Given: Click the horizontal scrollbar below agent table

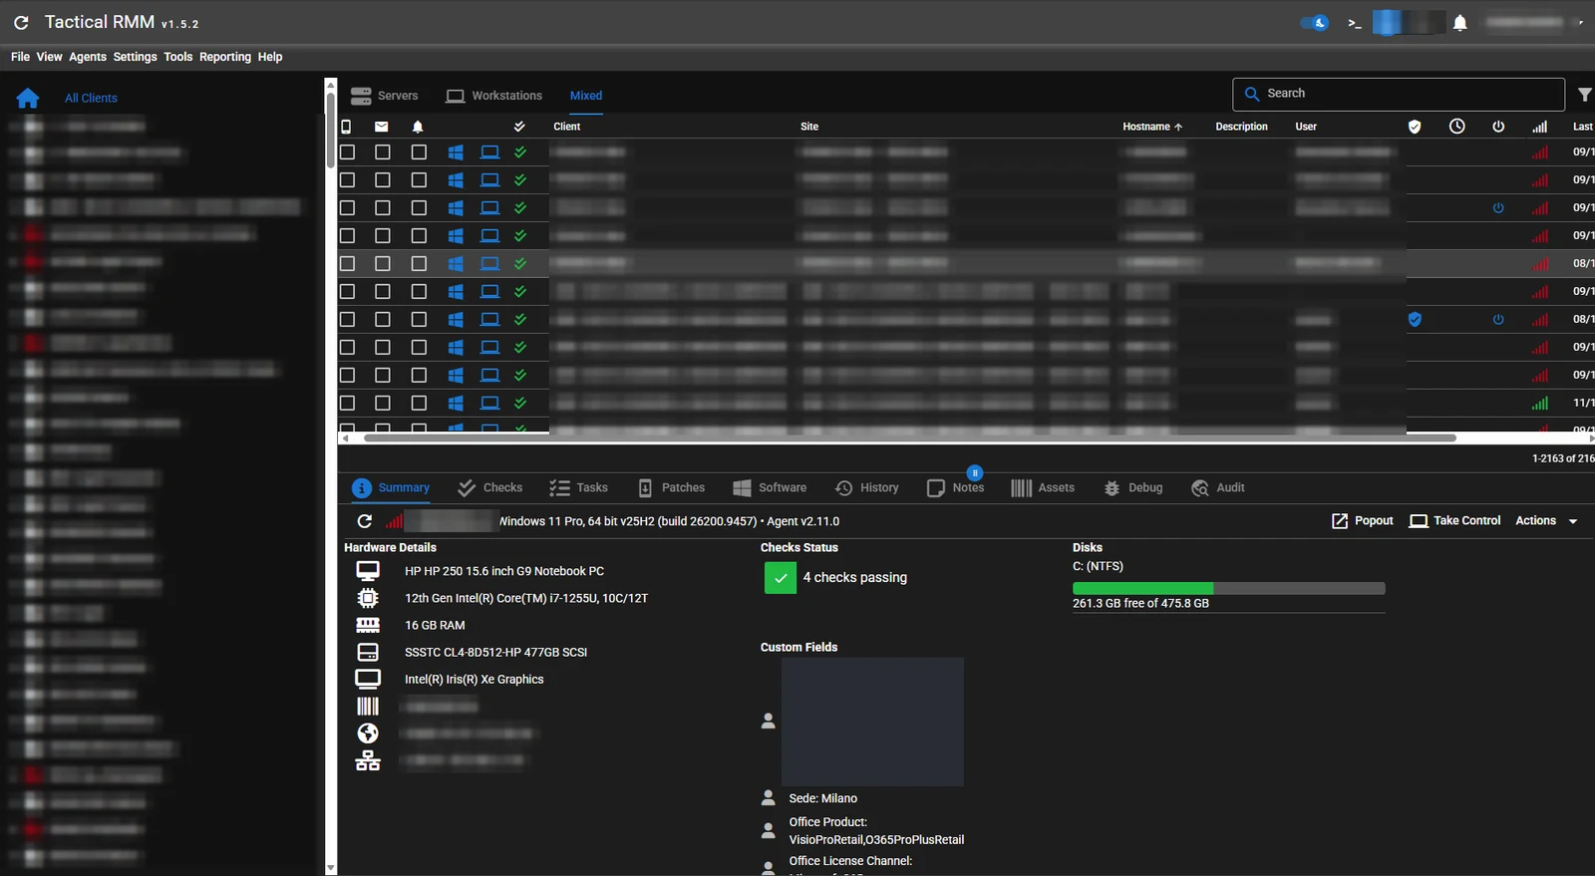Looking at the screenshot, I should tap(909, 438).
